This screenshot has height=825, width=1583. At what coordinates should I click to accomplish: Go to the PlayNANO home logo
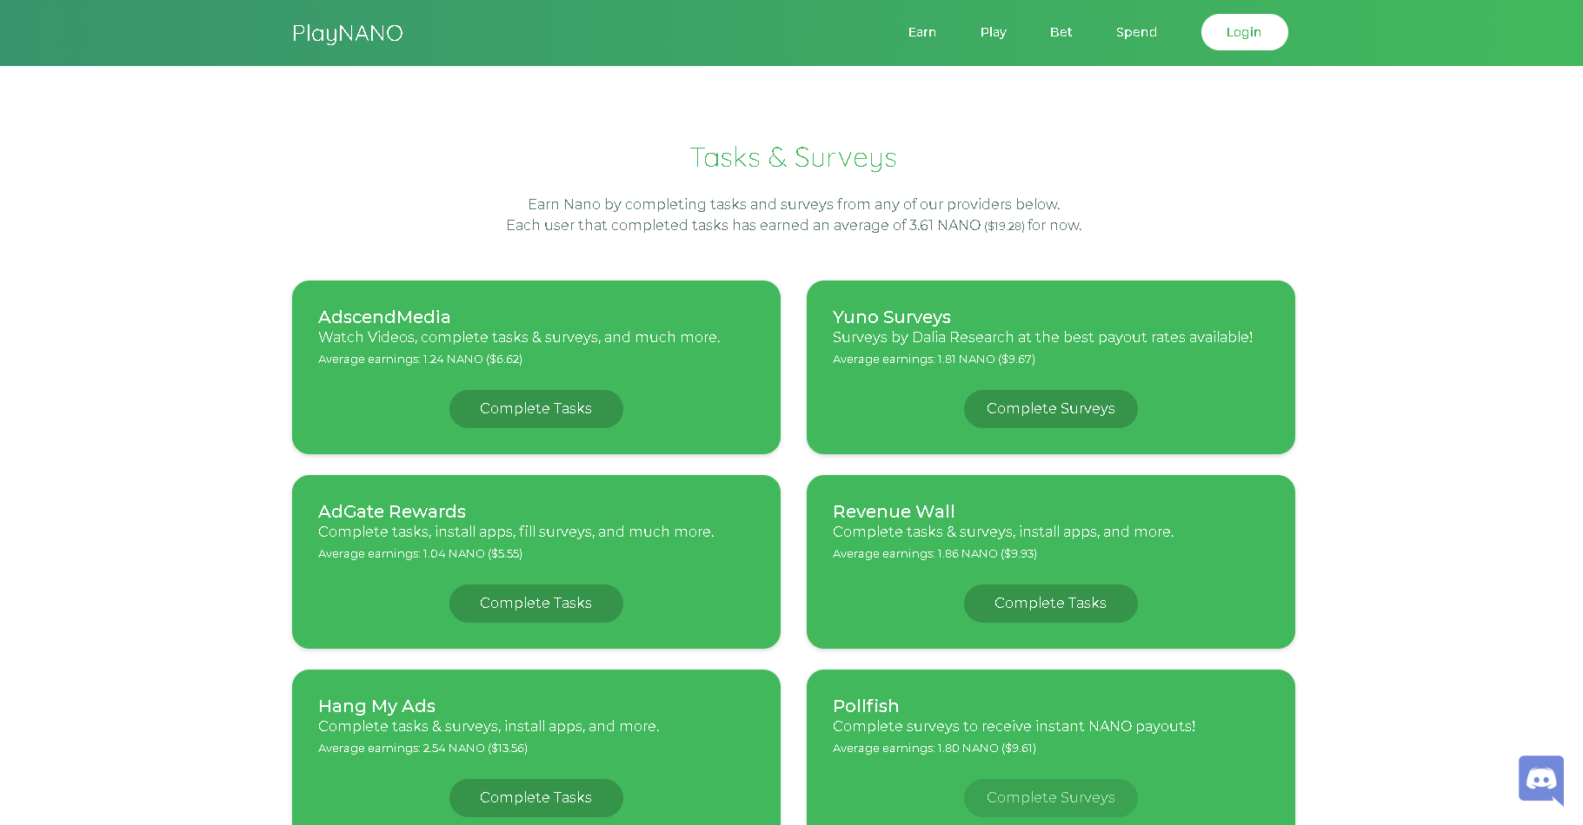[348, 34]
